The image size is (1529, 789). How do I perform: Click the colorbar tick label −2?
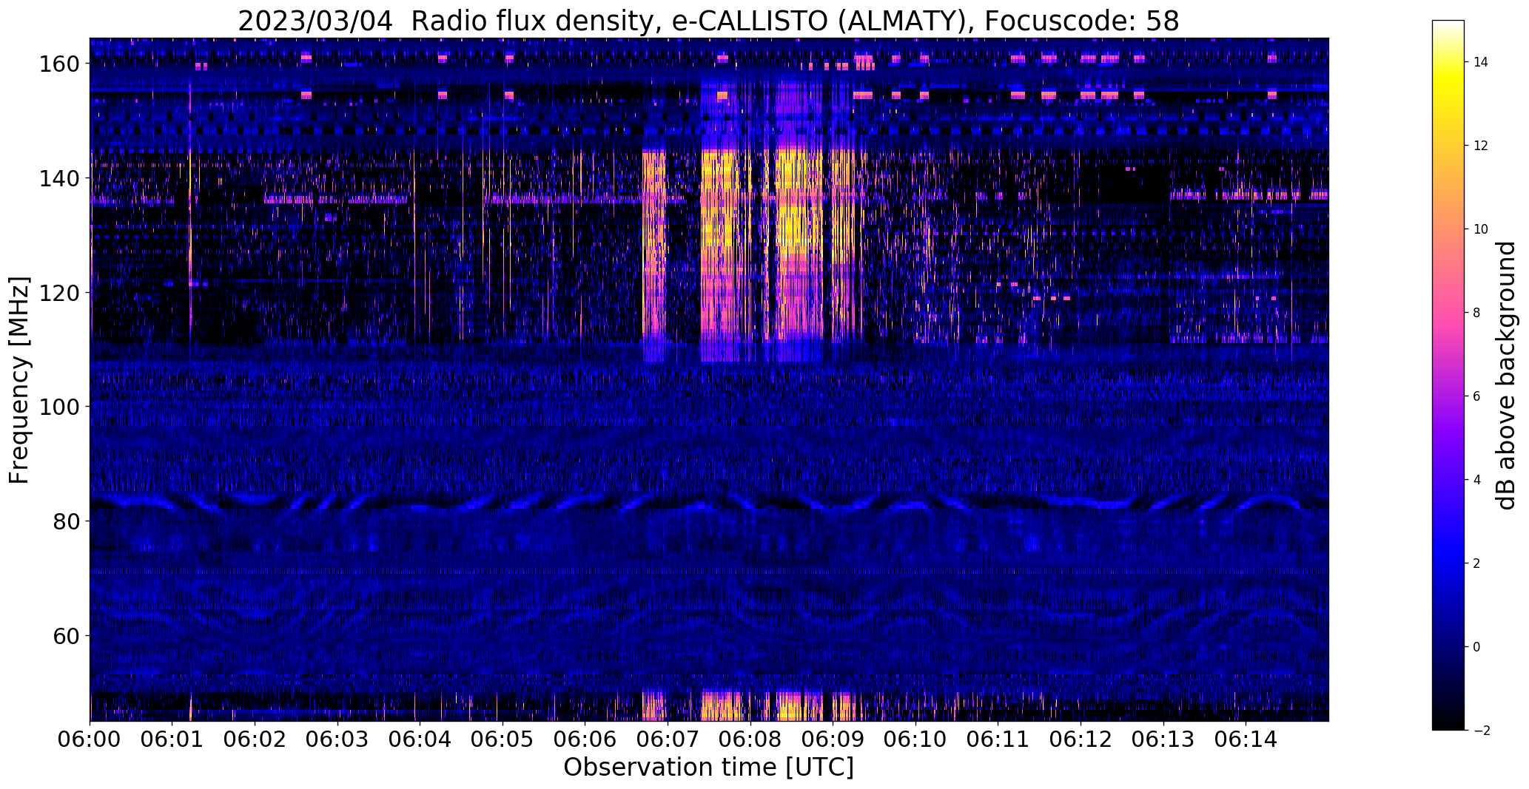point(1482,731)
